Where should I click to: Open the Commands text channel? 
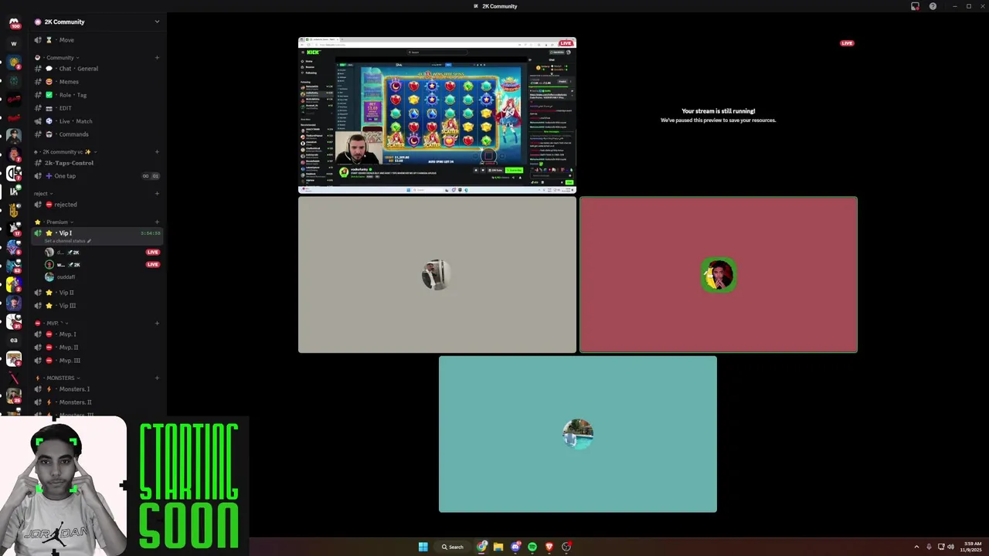(97, 134)
